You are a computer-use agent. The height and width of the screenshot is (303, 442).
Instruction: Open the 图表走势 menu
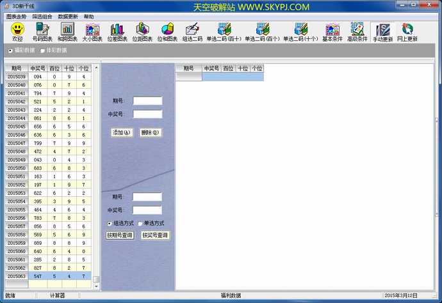point(17,16)
